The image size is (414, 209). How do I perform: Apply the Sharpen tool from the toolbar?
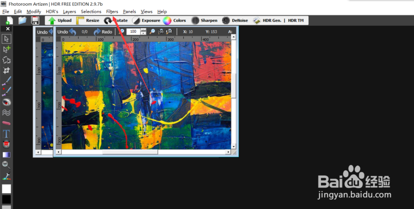click(x=205, y=20)
